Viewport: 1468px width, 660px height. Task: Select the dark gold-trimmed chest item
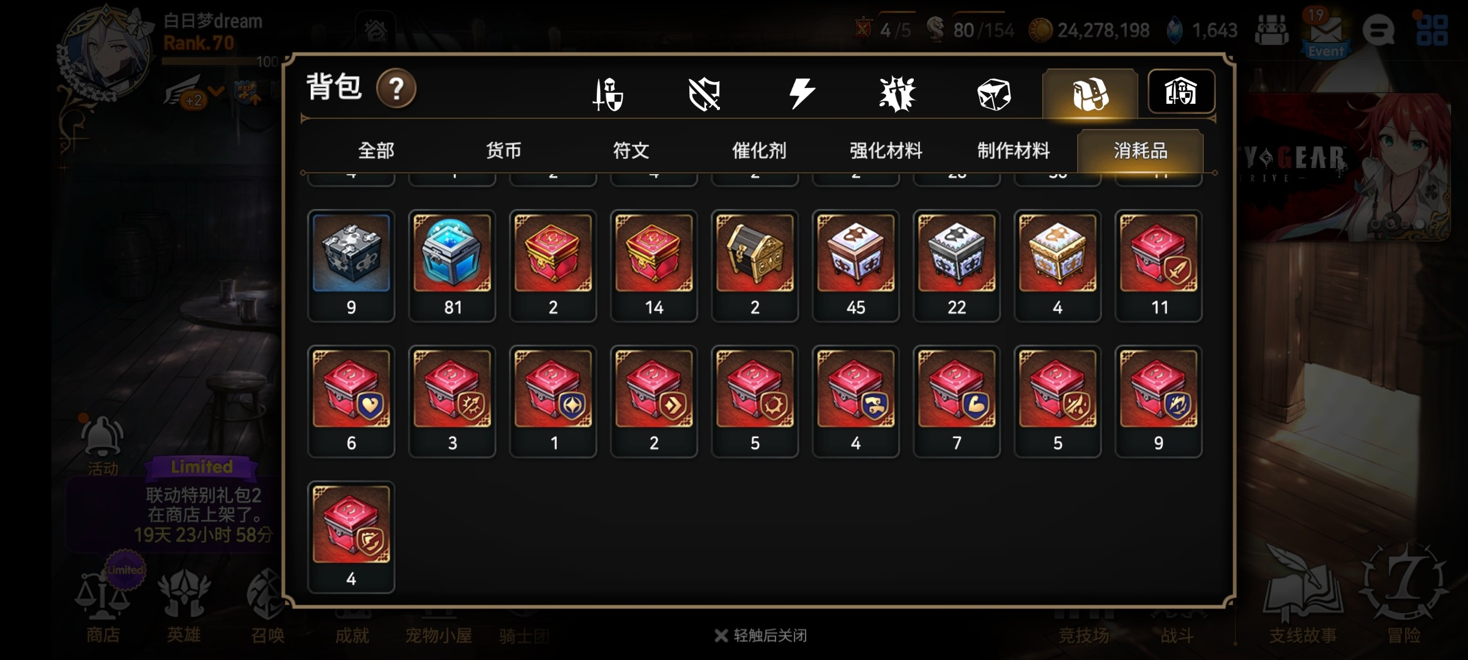[755, 266]
